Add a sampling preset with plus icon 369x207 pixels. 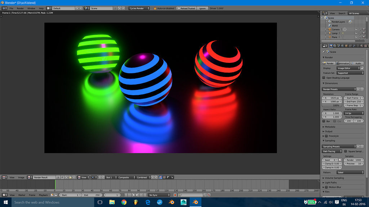(x=358, y=147)
